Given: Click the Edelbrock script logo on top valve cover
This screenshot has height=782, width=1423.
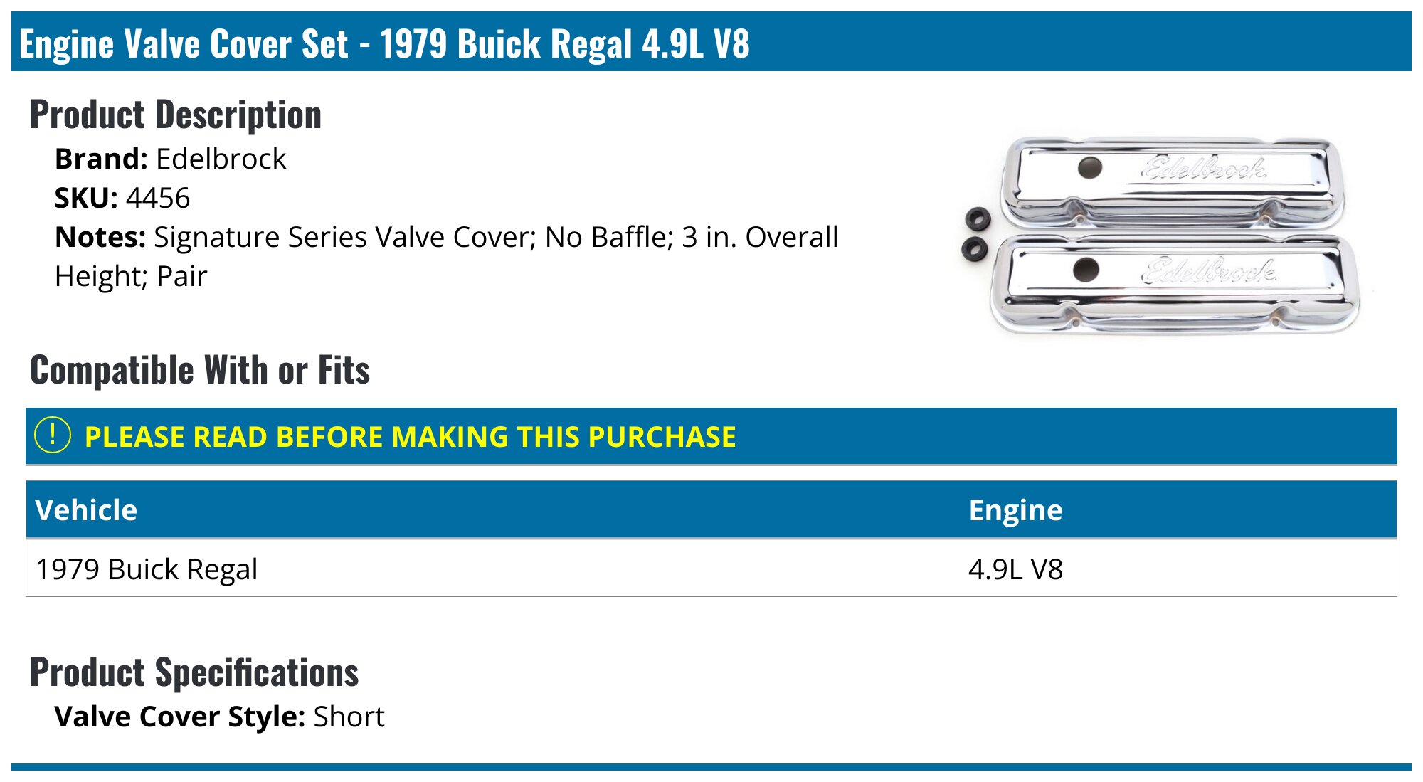Looking at the screenshot, I should [x=1204, y=169].
